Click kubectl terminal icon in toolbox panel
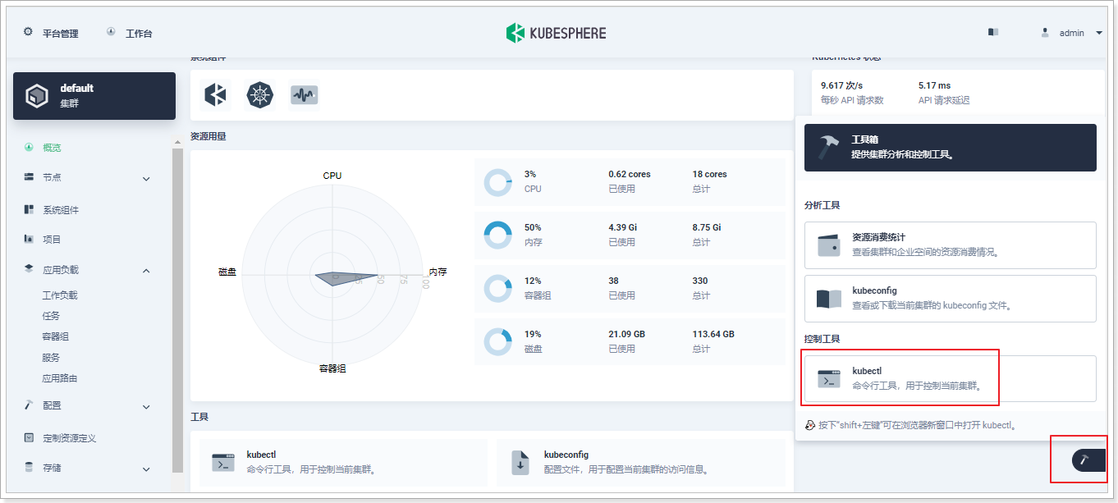 tap(829, 379)
